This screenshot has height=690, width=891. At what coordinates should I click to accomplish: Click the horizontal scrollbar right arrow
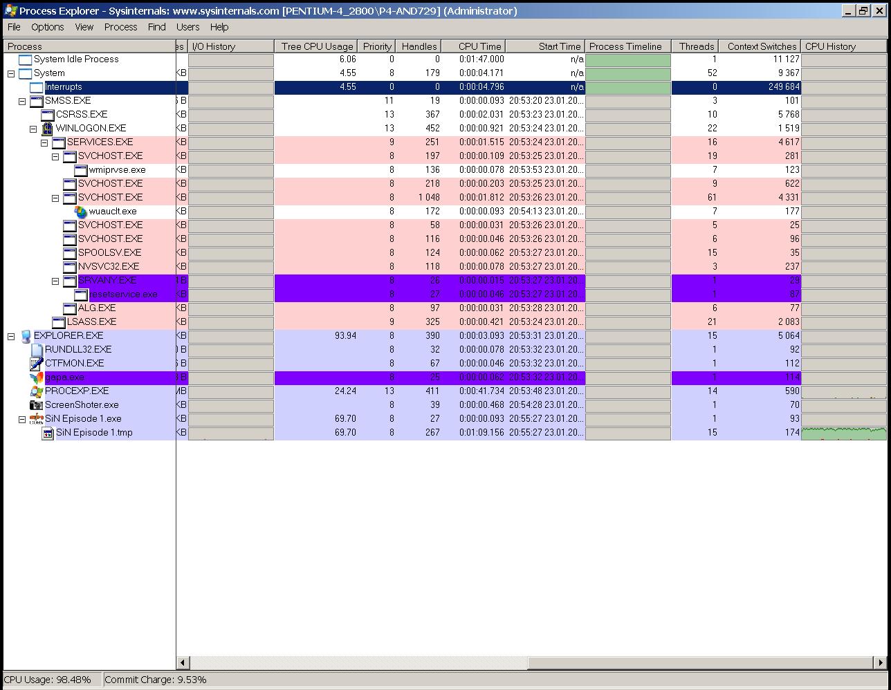[x=881, y=662]
